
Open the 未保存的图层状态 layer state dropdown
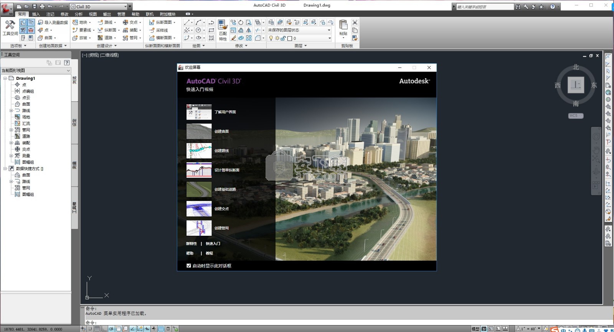coord(329,30)
